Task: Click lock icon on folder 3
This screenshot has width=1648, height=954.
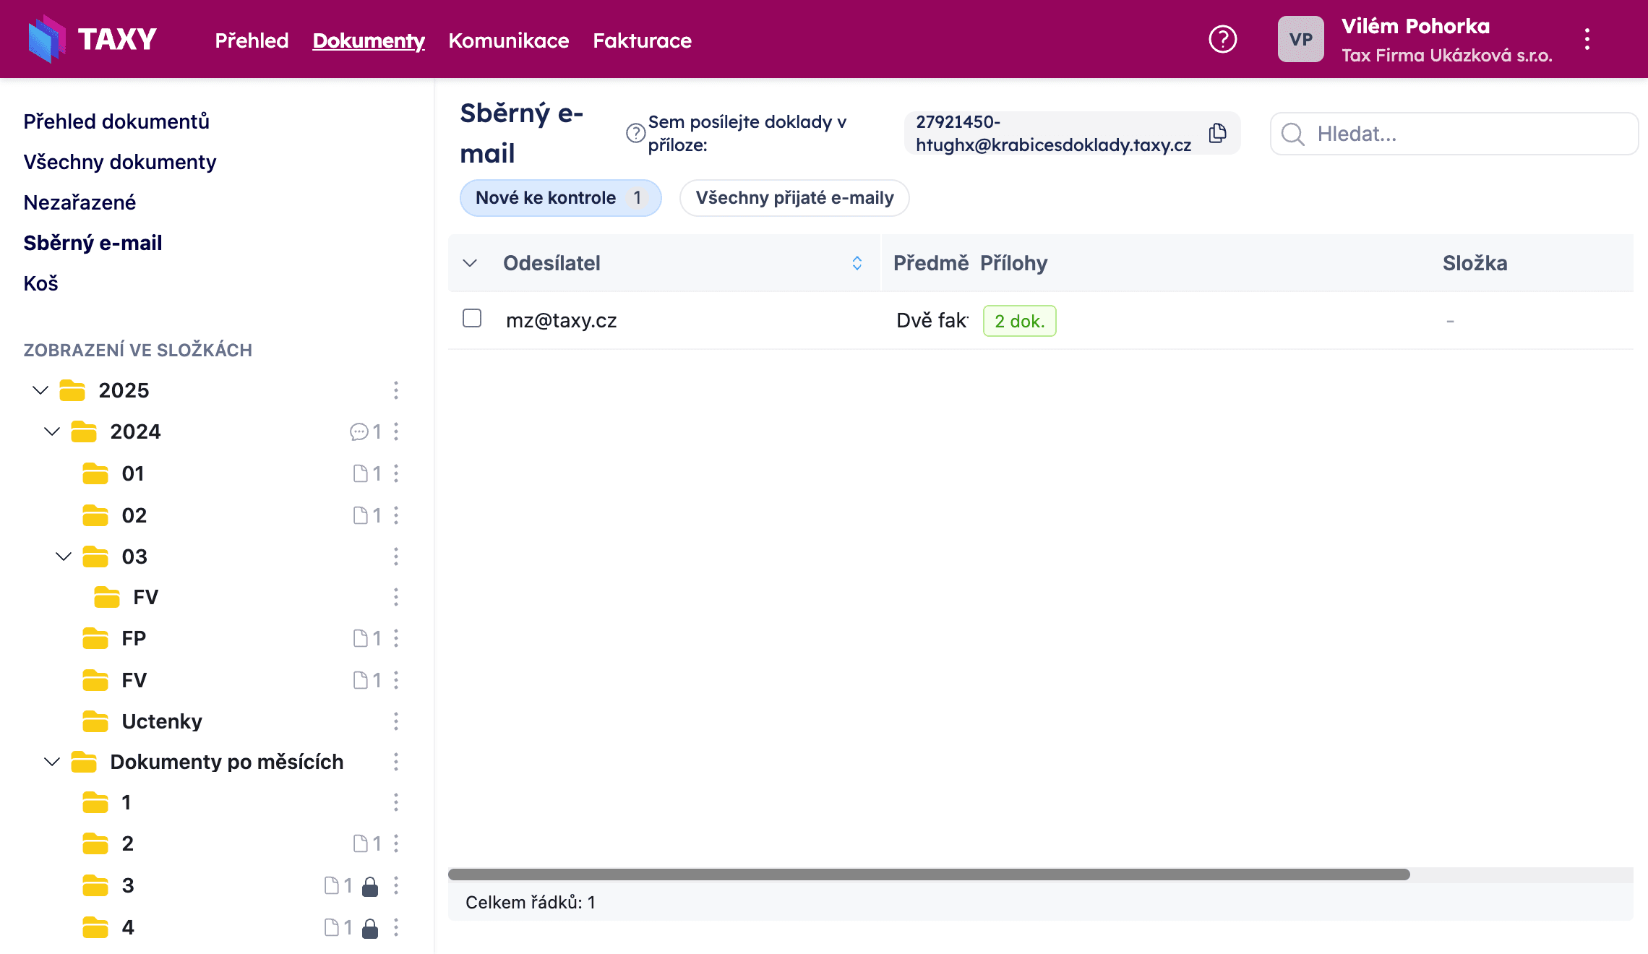Action: (x=370, y=886)
